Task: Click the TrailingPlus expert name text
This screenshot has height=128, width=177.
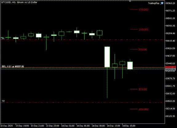Action: coord(154,3)
